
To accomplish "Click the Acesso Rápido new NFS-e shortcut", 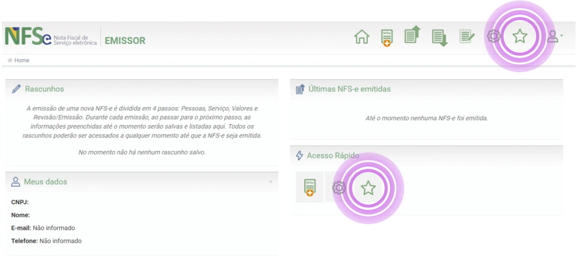I will (309, 187).
